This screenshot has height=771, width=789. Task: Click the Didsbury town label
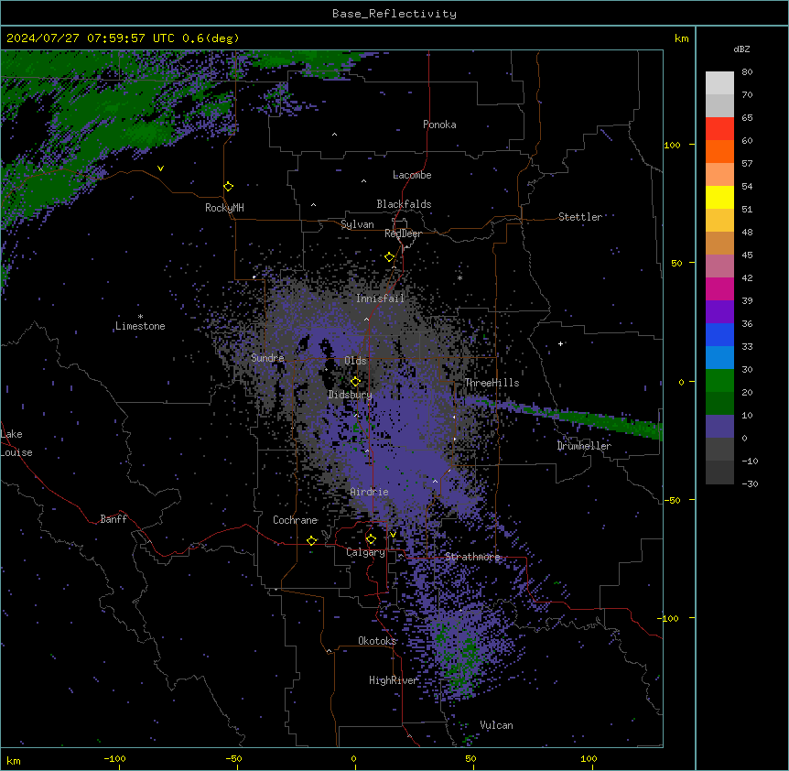point(351,395)
